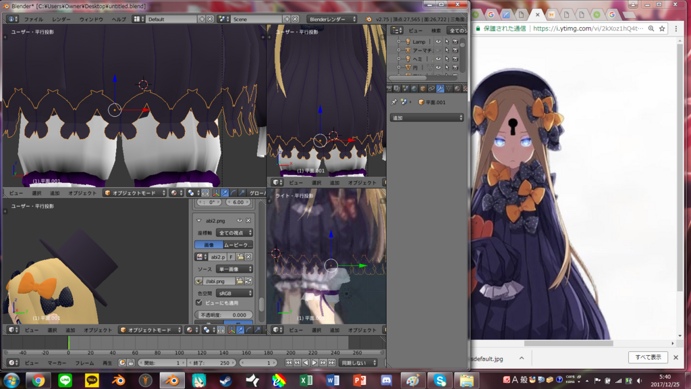Toggle visibility of アーマチュア in outliner
The height and width of the screenshot is (389, 691).
438,50
